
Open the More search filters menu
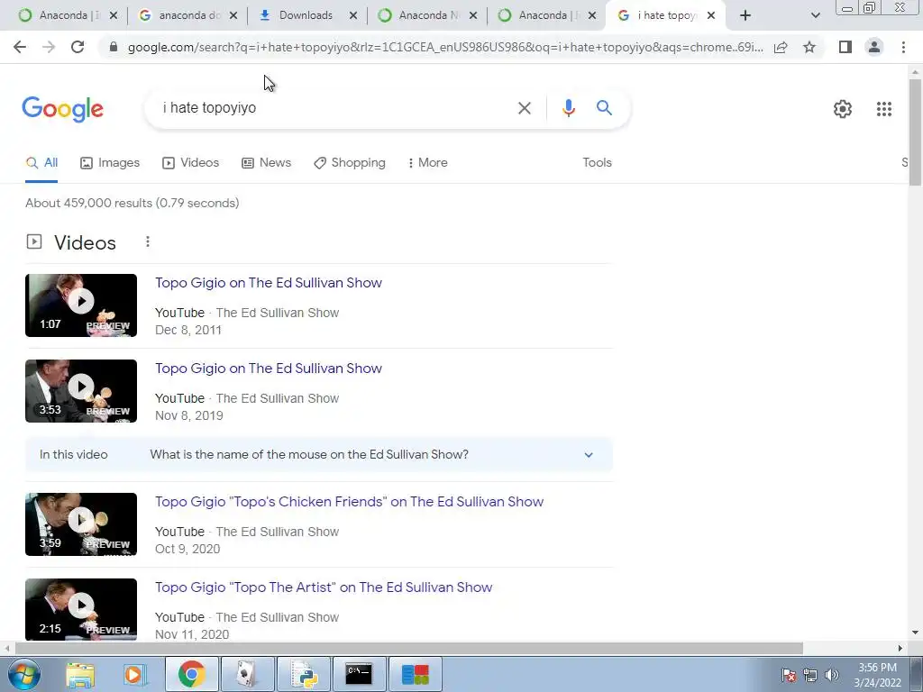click(x=427, y=163)
